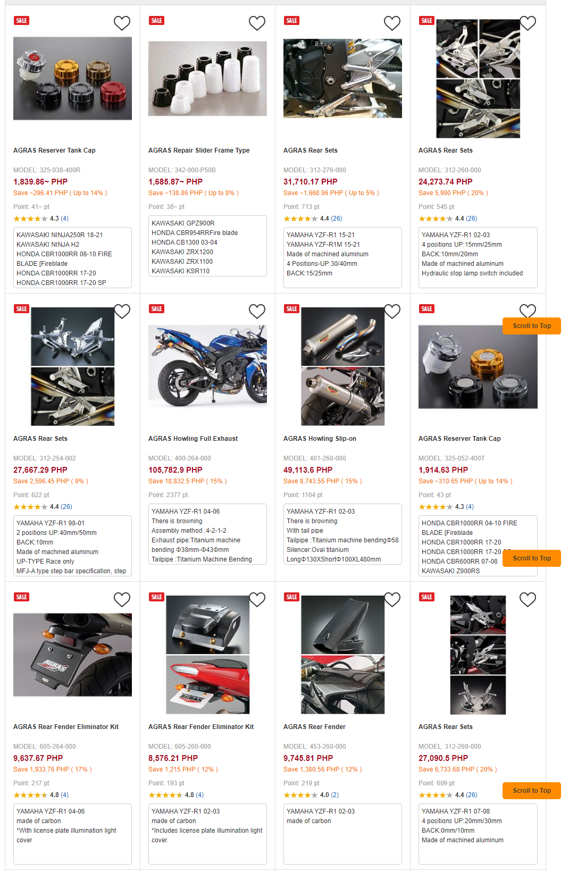Open AGRAS Howling Slip-on title link
569x871 pixels.
pos(320,439)
